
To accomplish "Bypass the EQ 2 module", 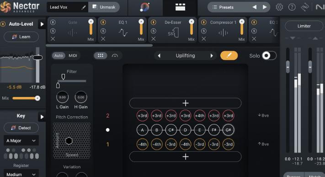I will (254, 22).
